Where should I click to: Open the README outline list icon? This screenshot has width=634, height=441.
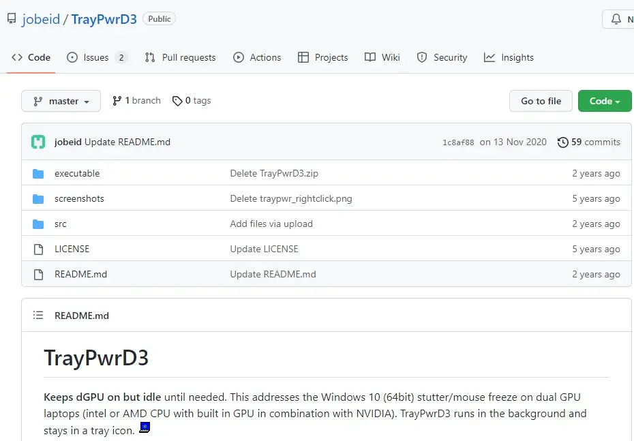[38, 315]
